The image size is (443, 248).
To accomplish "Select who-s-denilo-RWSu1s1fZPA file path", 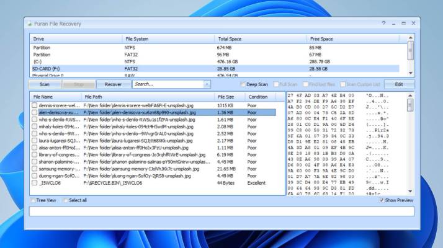I will (x=139, y=120).
